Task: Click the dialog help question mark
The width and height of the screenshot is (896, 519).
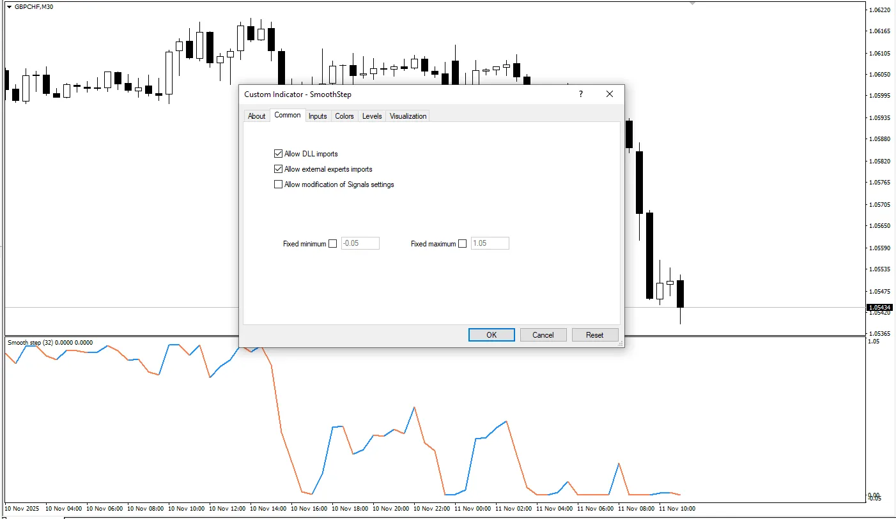Action: point(581,94)
